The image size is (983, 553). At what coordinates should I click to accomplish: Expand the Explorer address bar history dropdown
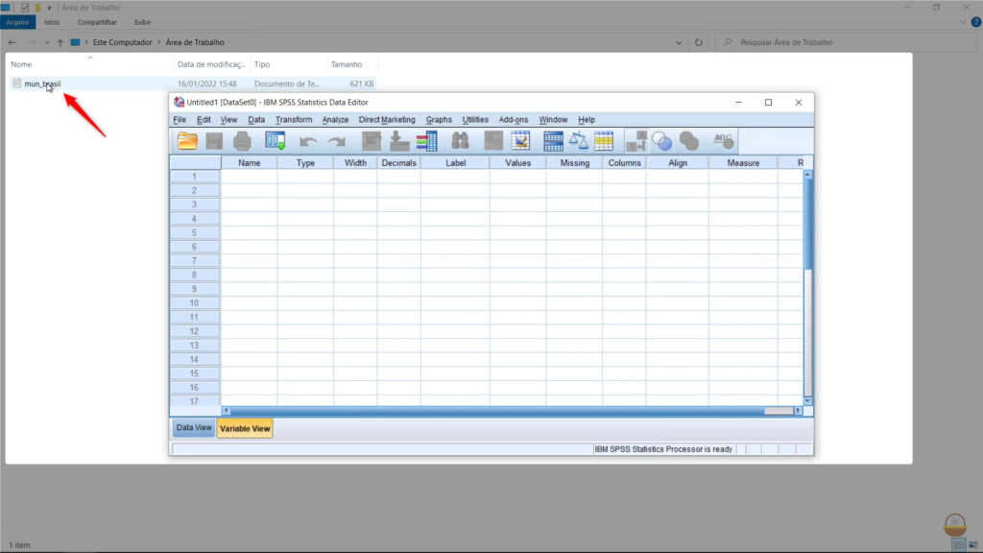coord(679,42)
